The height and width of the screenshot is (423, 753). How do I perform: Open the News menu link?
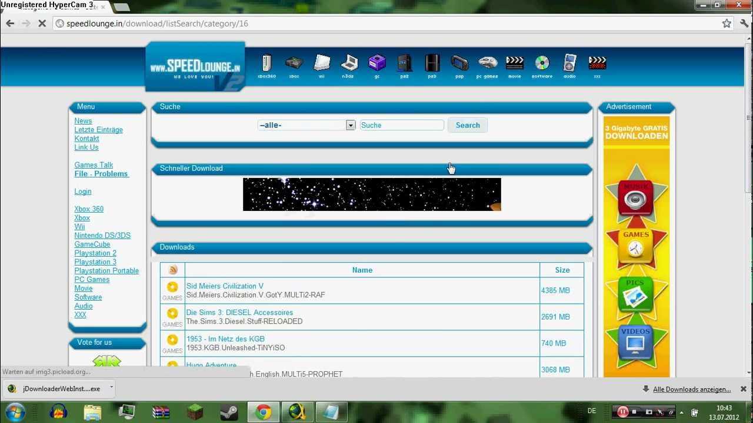tap(83, 121)
